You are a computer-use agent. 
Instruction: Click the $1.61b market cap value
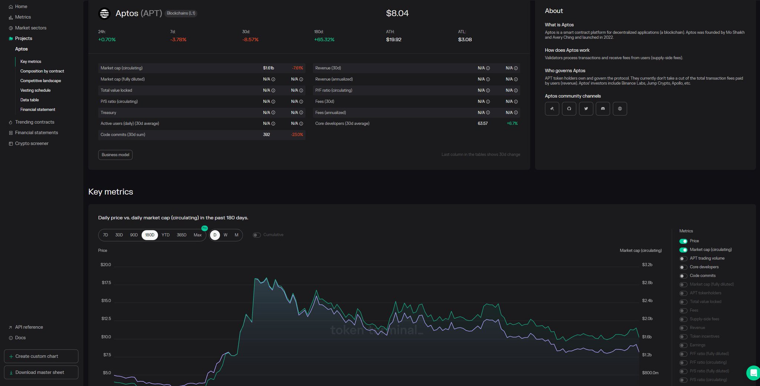click(268, 68)
